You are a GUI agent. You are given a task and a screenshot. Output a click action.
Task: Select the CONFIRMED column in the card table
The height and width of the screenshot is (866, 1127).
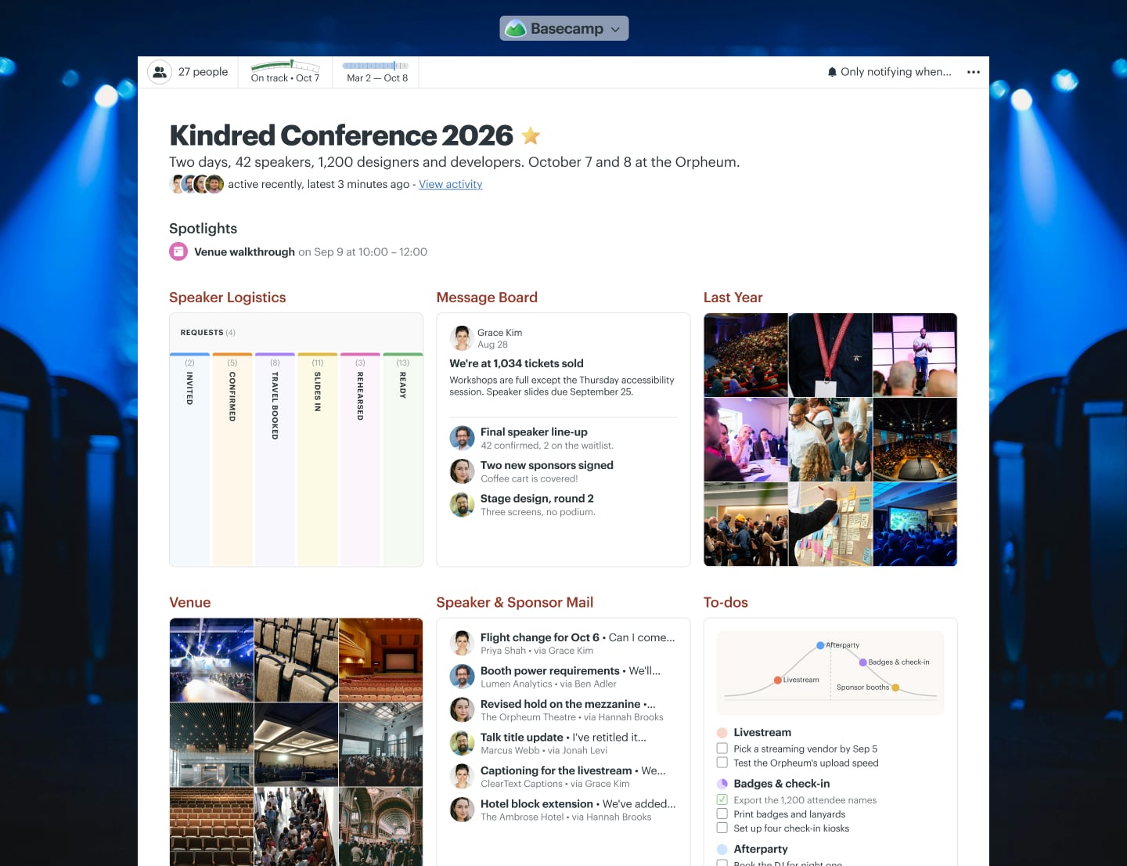tap(232, 459)
